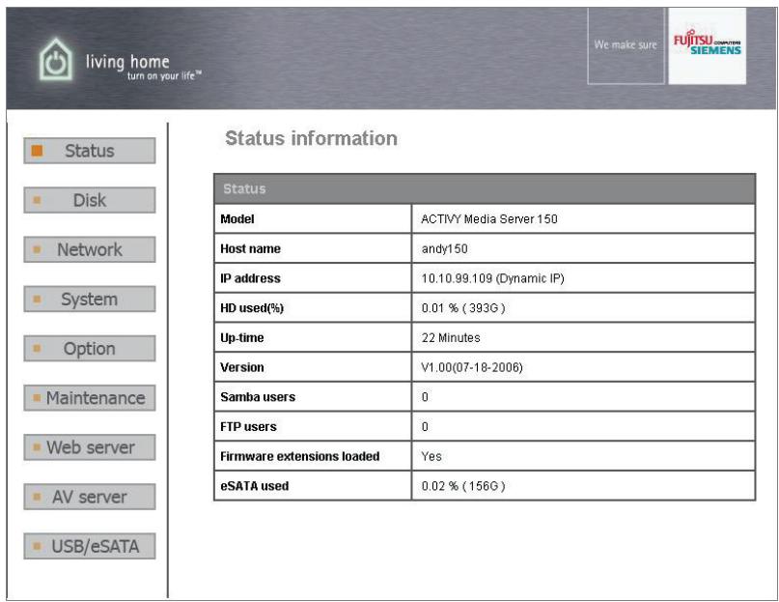Viewport: 779px width, 602px height.
Task: Select the firmware extensions value 'Yes'
Action: [431, 456]
